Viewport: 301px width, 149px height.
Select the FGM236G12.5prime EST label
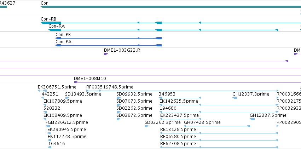coord(67,122)
